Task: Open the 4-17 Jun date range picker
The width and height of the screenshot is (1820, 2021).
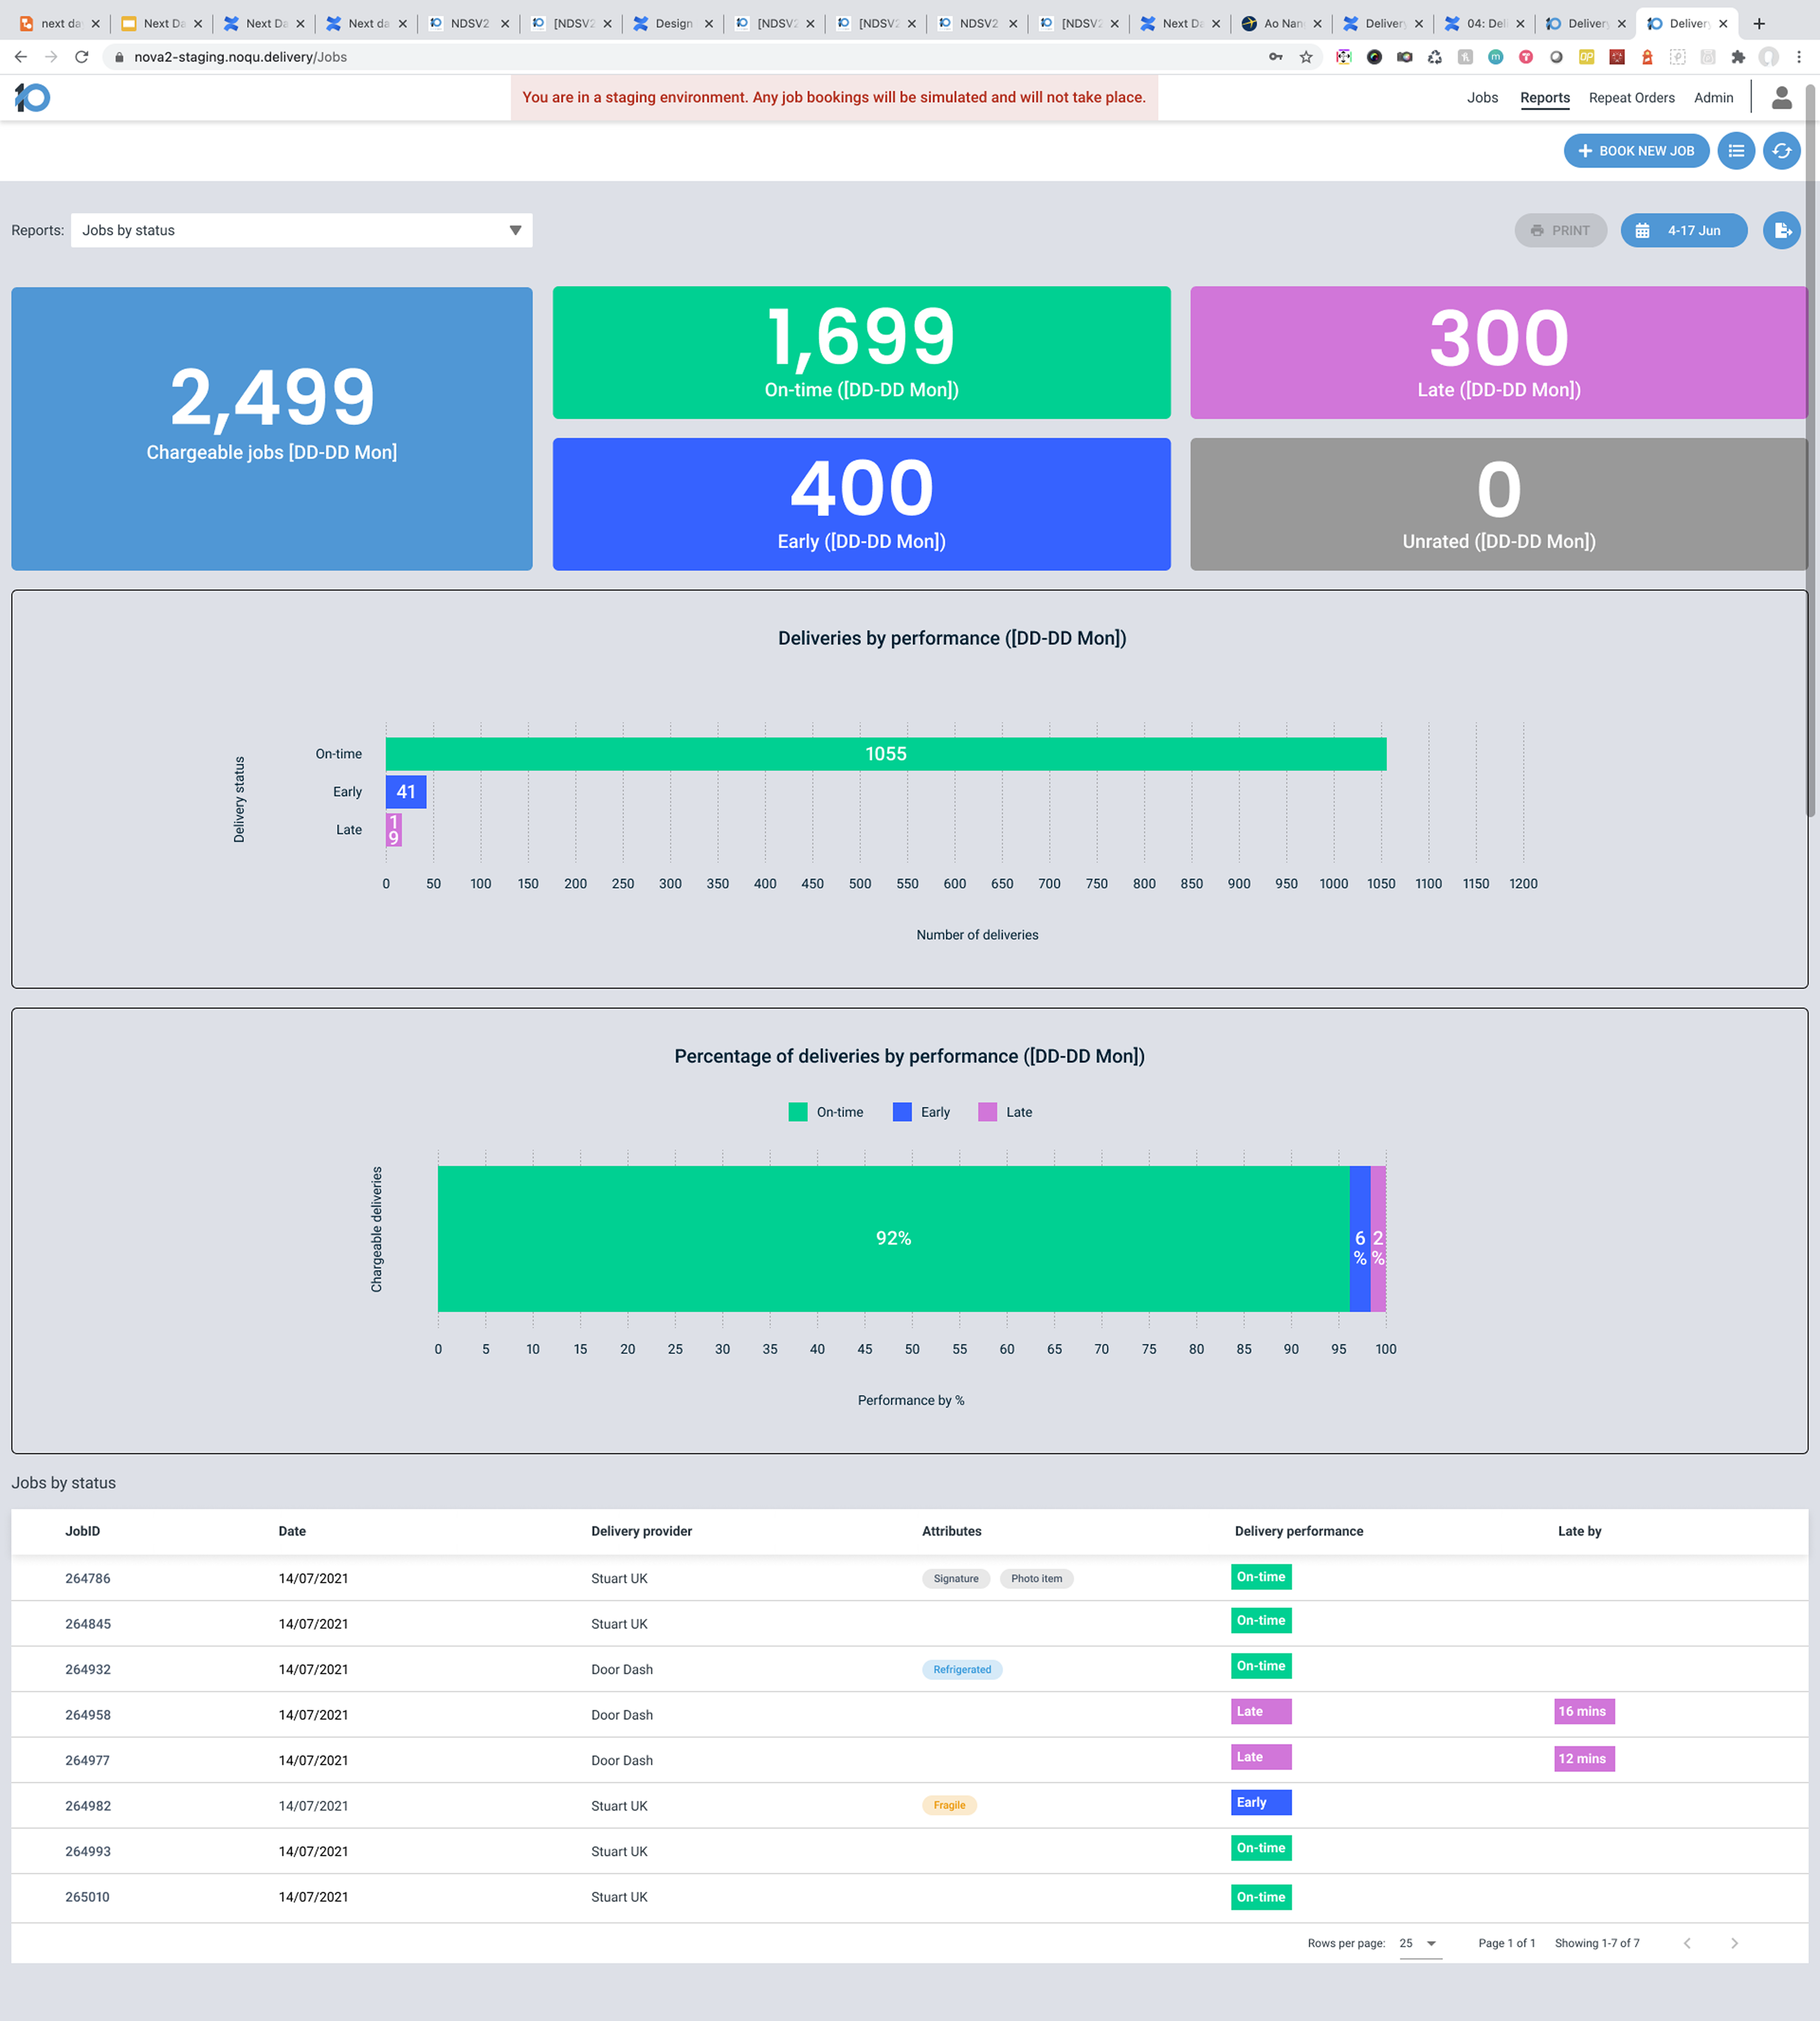Action: (1683, 231)
